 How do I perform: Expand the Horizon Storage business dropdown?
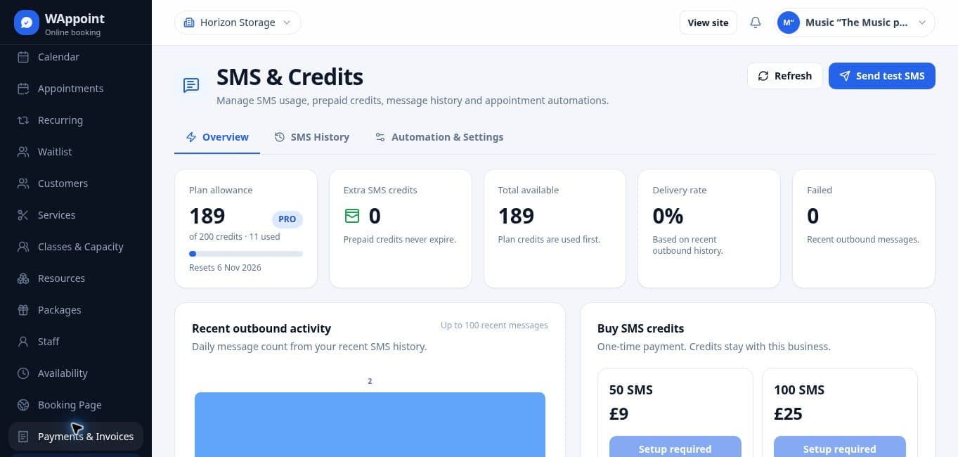pyautogui.click(x=238, y=22)
